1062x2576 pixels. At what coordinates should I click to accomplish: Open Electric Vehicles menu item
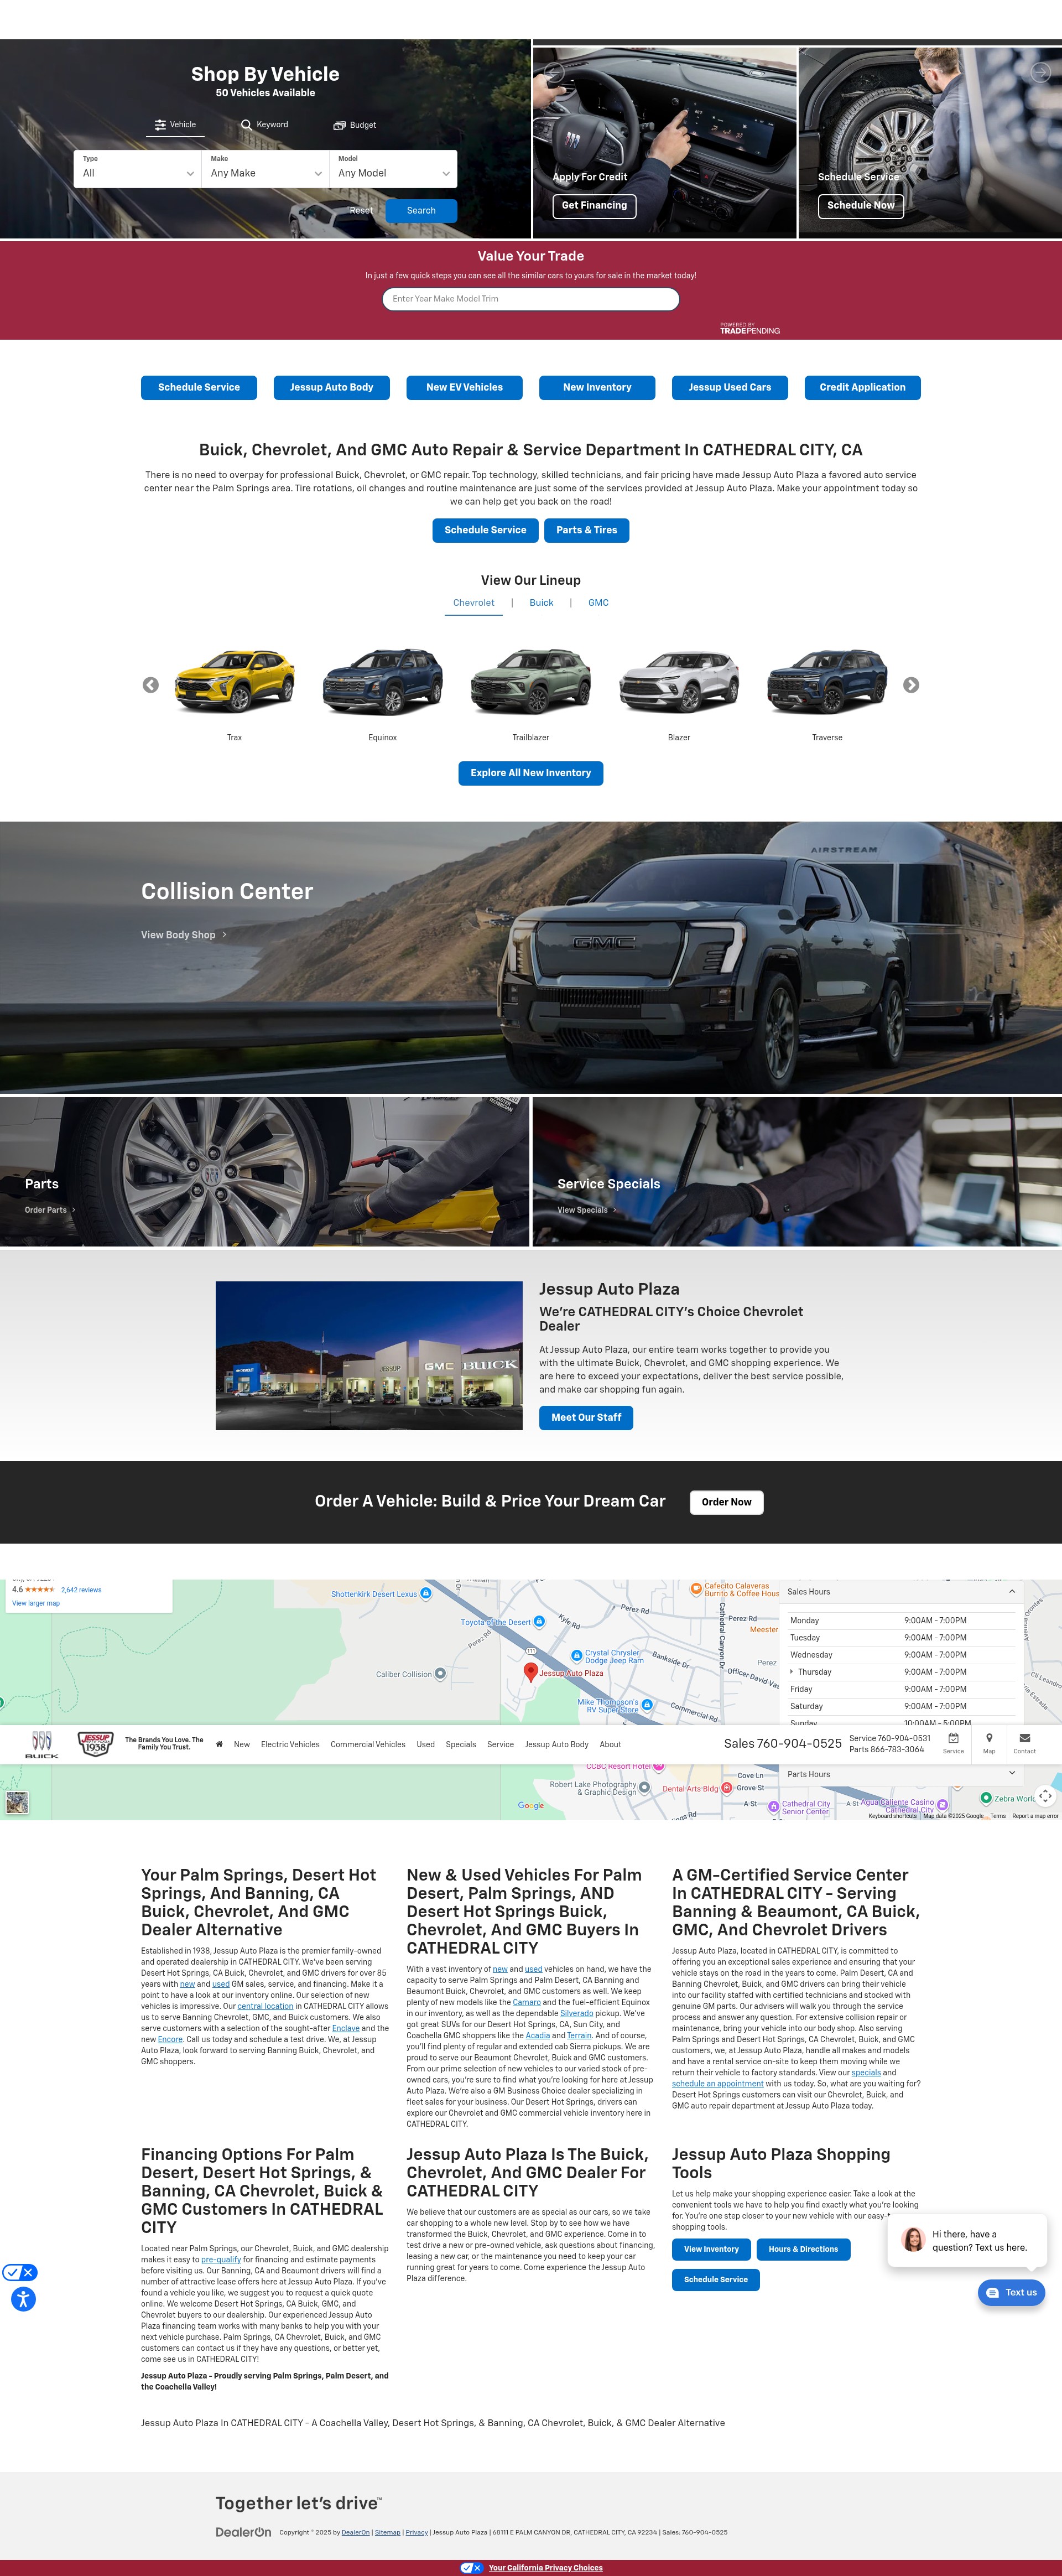pos(290,1744)
